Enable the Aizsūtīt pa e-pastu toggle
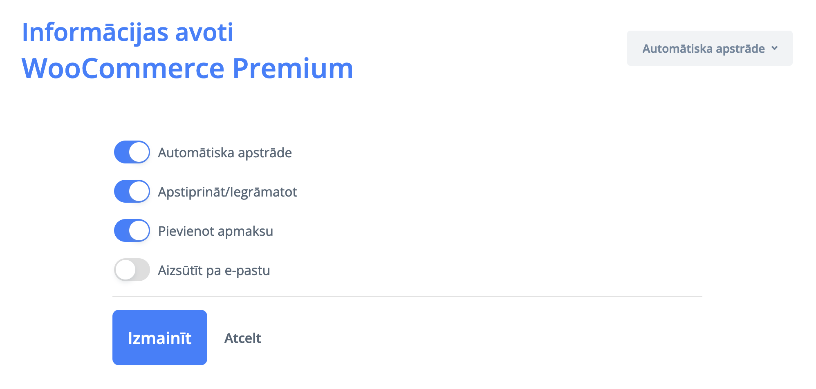The height and width of the screenshot is (389, 816). pos(132,270)
